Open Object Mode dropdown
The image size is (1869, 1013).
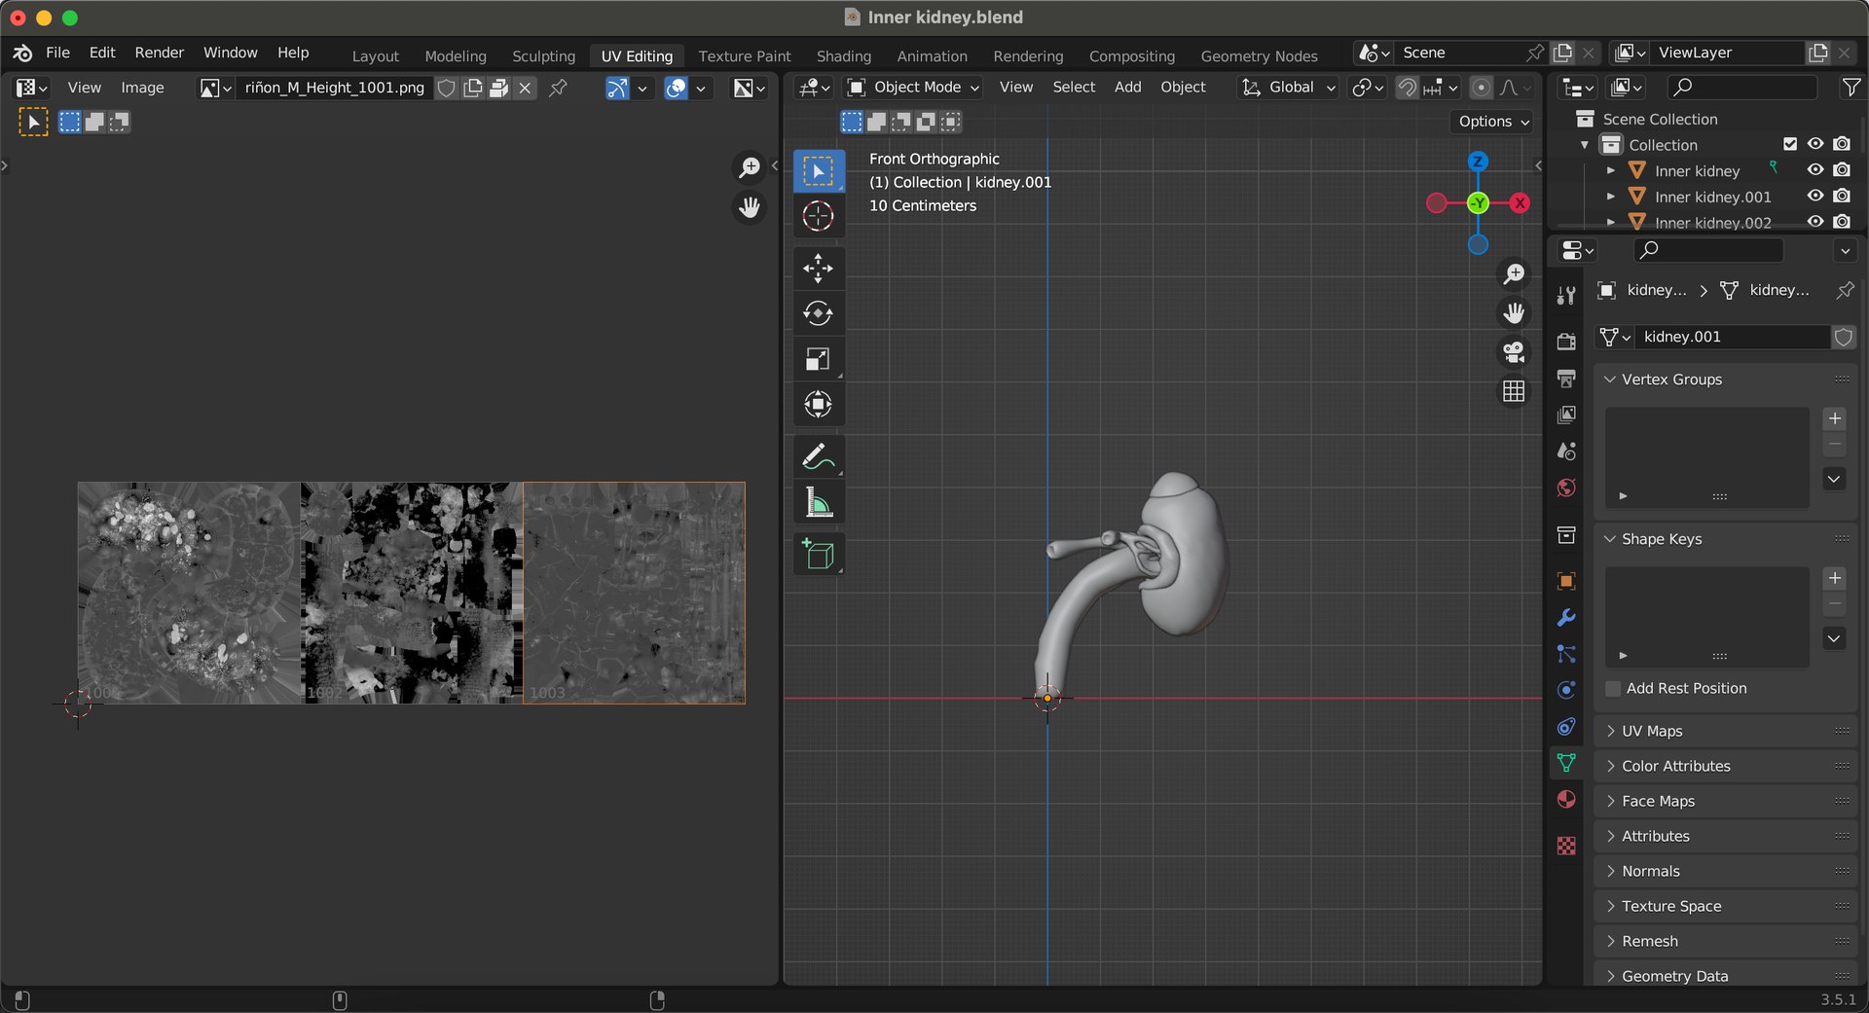pyautogui.click(x=912, y=88)
